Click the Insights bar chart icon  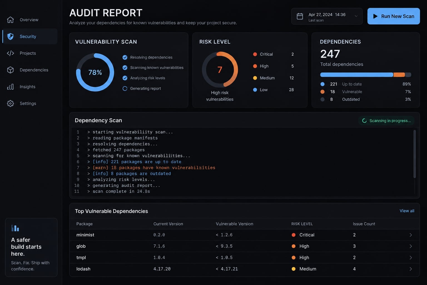(10, 87)
